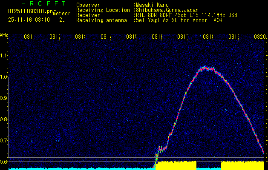
Task: Click the Receiving Location field label
Action: tap(103, 10)
